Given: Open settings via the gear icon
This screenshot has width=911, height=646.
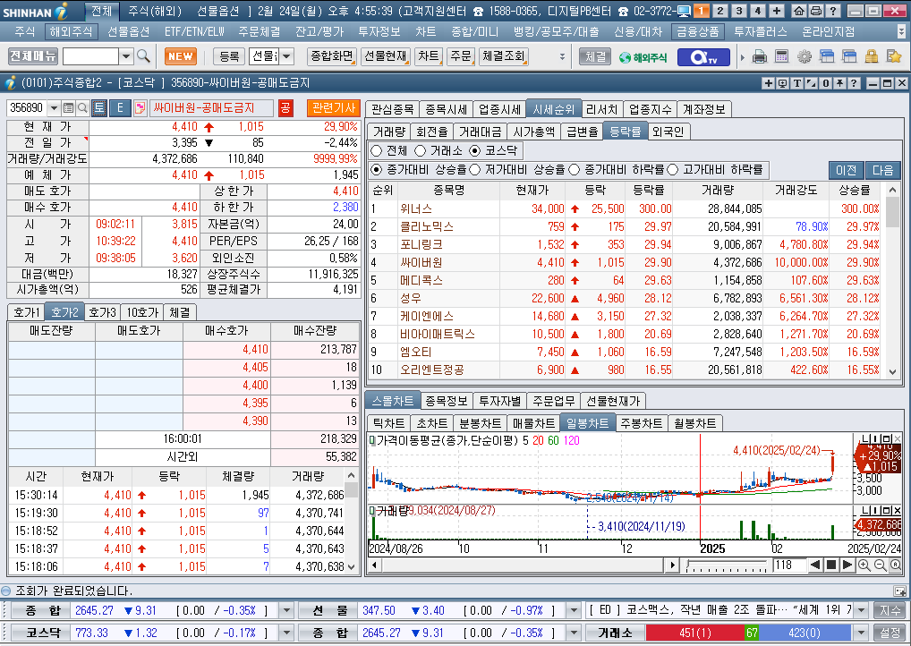Looking at the screenshot, I should 805,57.
